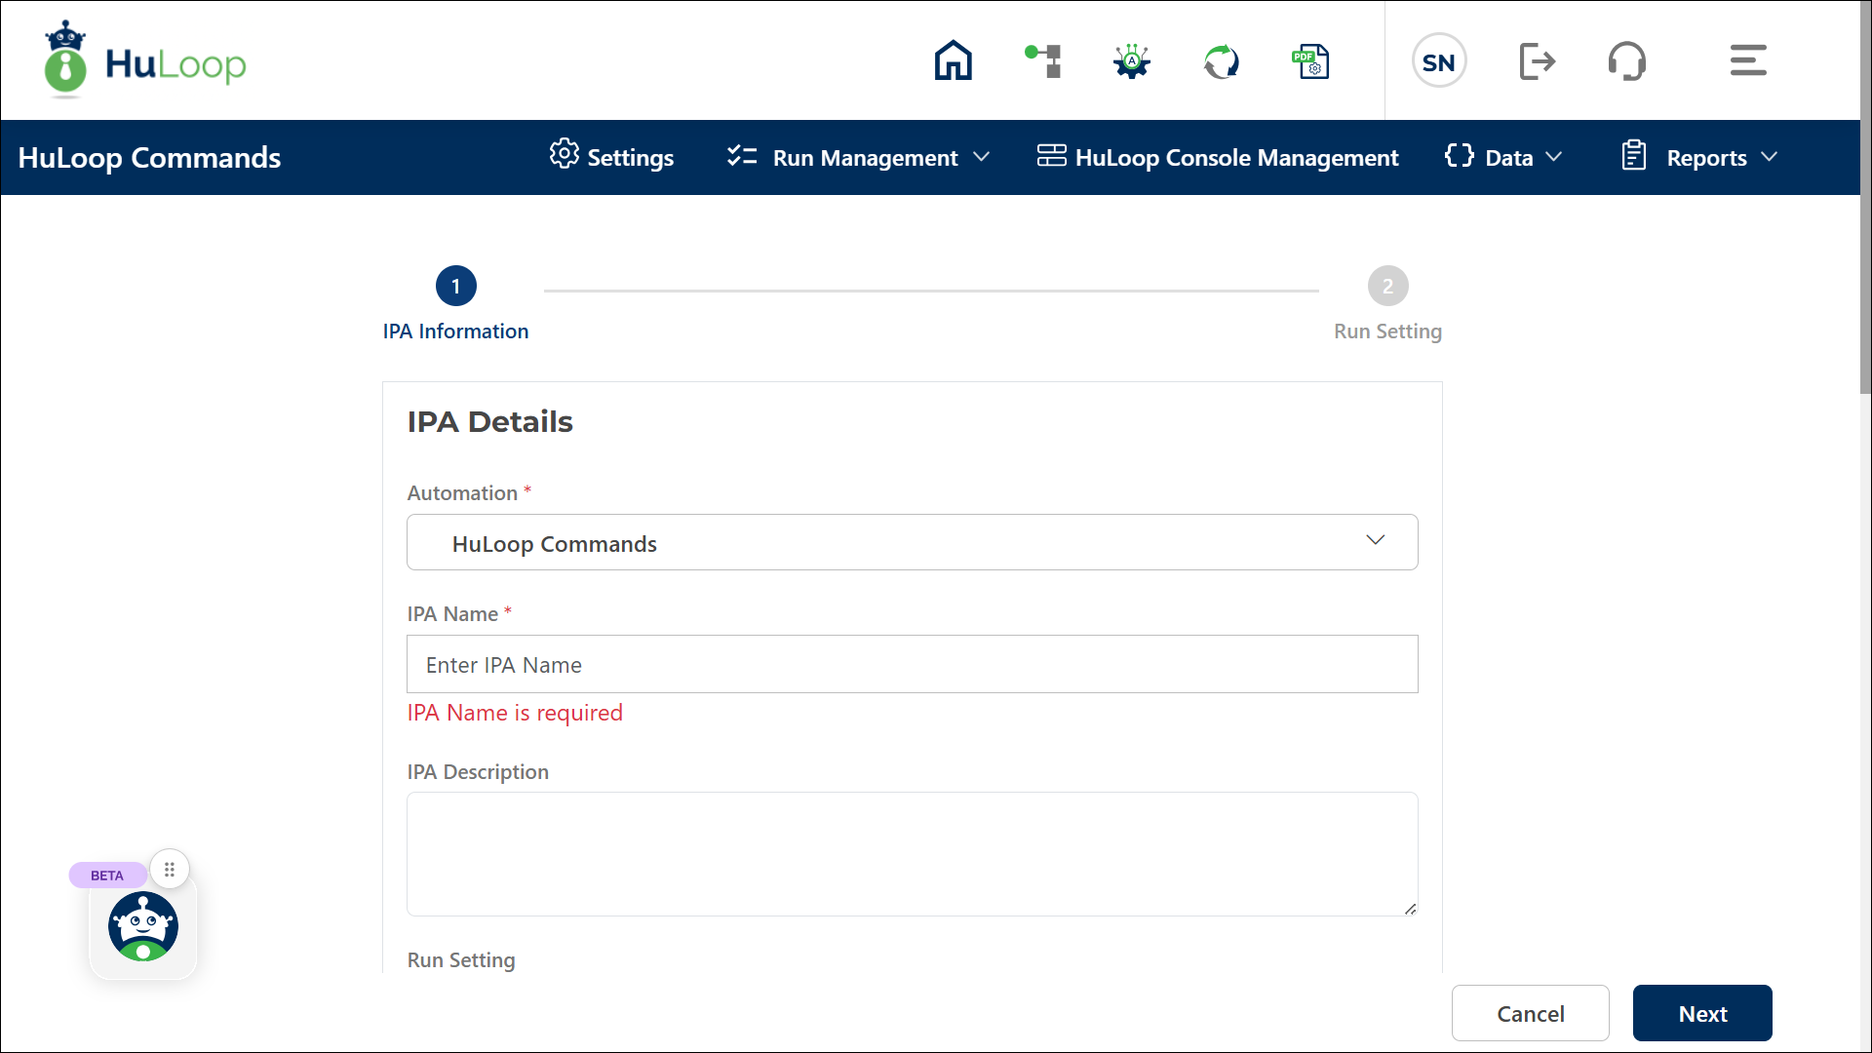Open the headset support icon
This screenshot has width=1872, height=1053.
(x=1626, y=61)
